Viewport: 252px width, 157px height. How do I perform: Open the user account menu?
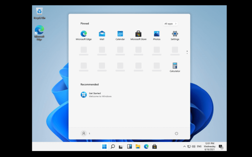point(84,134)
